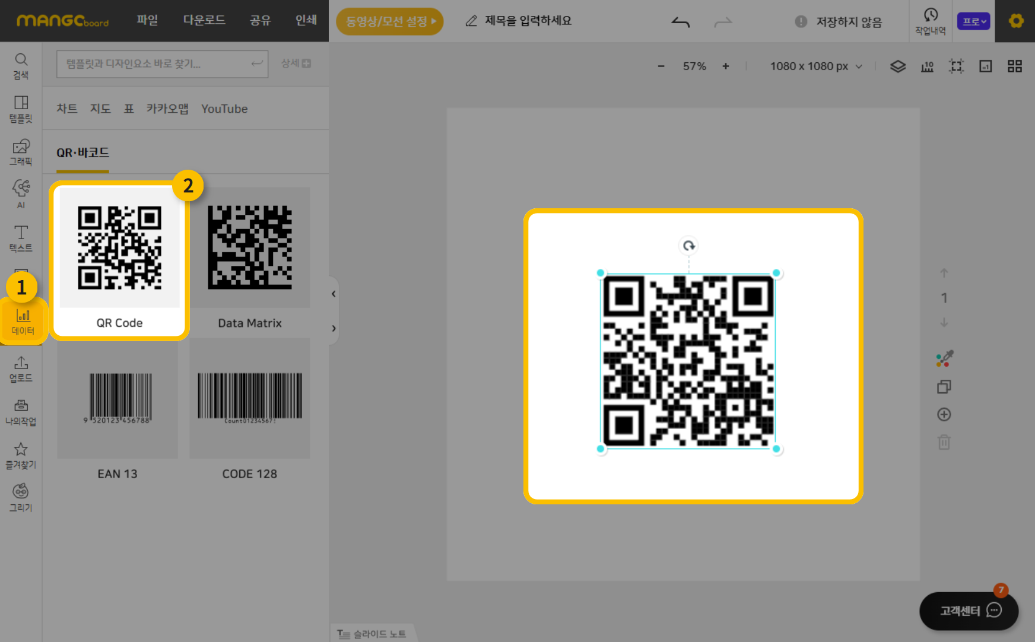1035x642 pixels.
Task: Zoom in with plus button
Action: pos(725,66)
